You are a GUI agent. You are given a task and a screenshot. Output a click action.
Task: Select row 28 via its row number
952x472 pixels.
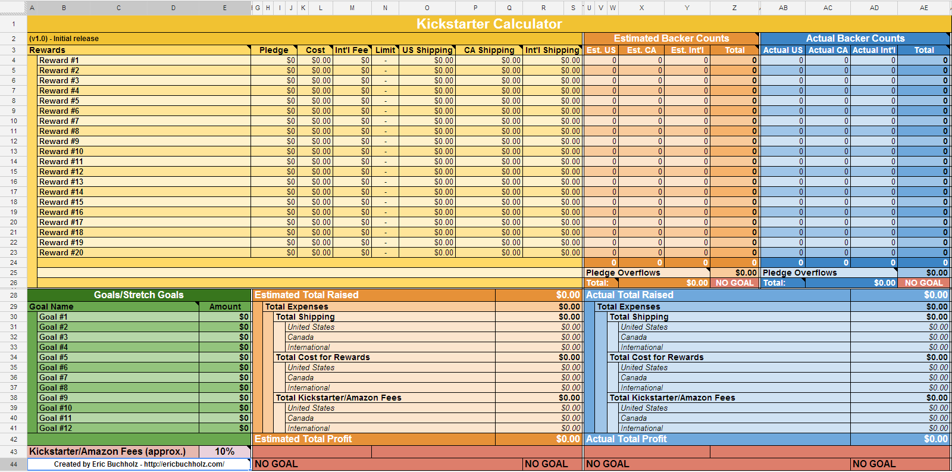pyautogui.click(x=13, y=295)
